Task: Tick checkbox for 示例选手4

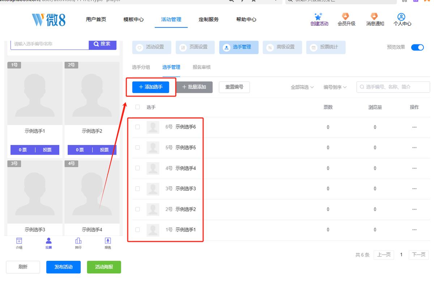Action: click(137, 168)
